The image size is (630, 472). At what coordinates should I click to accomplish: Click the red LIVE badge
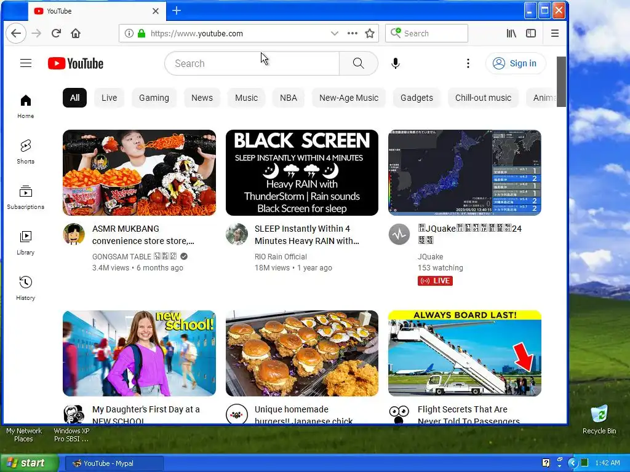pyautogui.click(x=435, y=280)
